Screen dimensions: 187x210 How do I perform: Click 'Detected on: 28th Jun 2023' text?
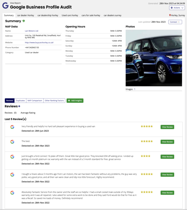coord(35,131)
